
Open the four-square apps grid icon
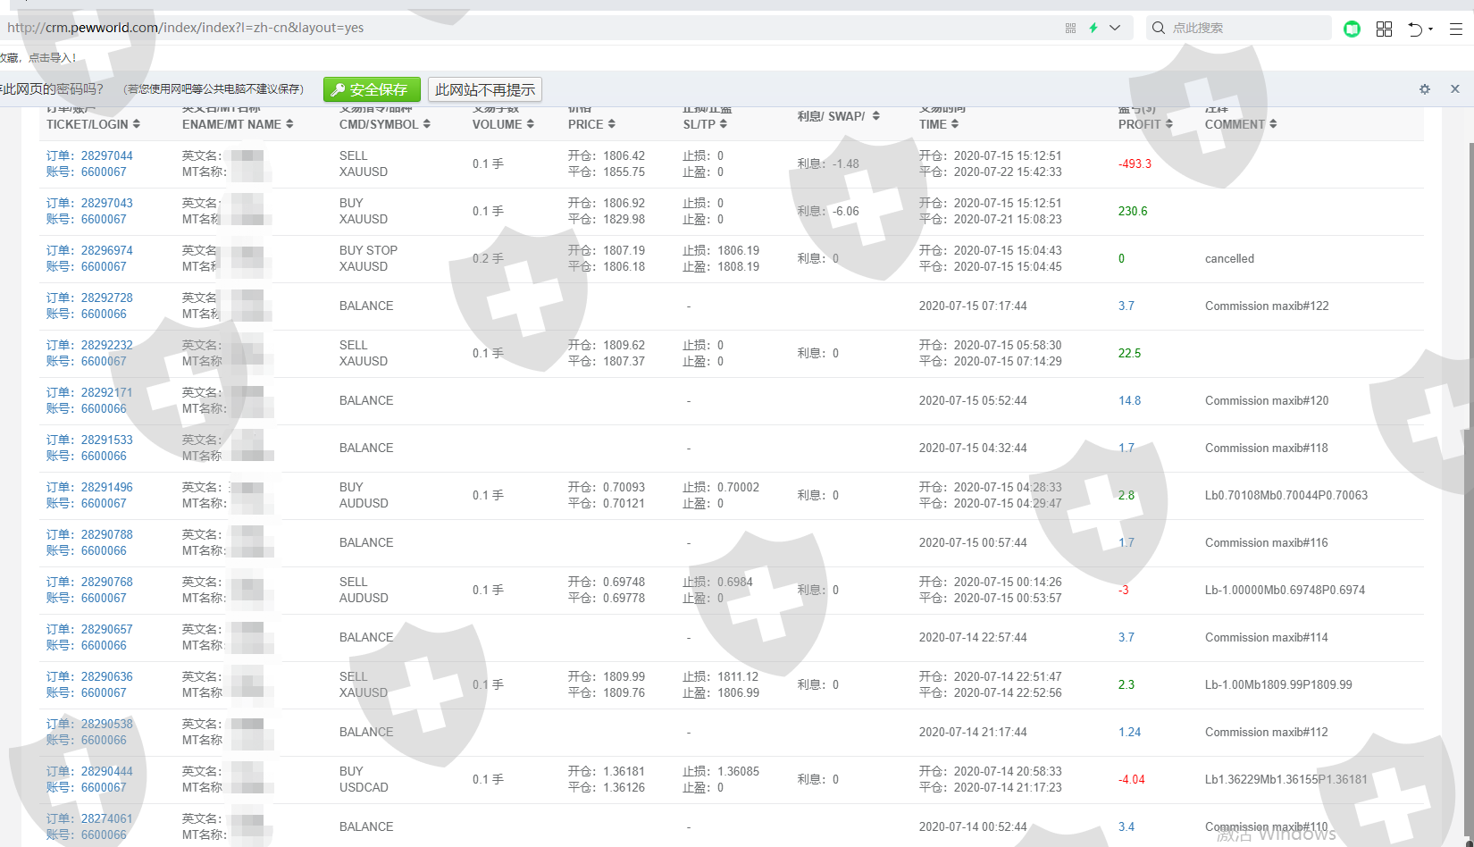pos(1384,29)
